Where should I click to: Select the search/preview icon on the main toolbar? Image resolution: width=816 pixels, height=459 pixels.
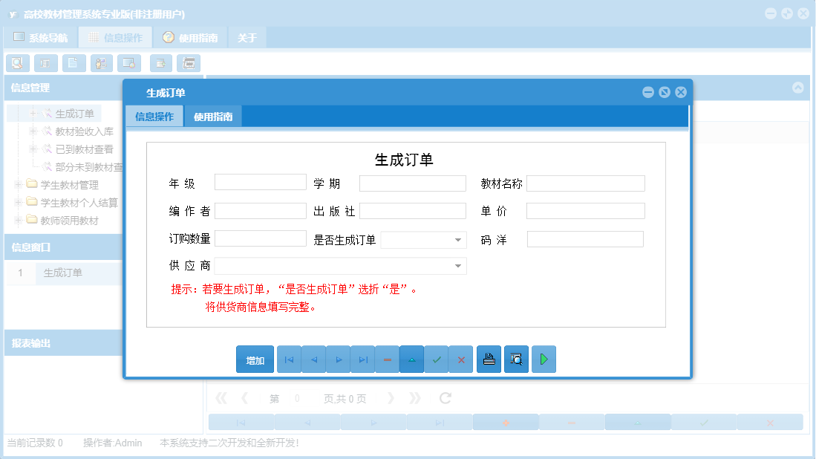pos(17,63)
